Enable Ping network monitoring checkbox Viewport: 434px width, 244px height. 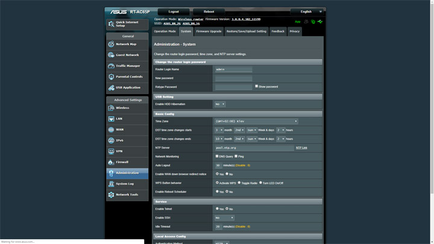coord(236,156)
